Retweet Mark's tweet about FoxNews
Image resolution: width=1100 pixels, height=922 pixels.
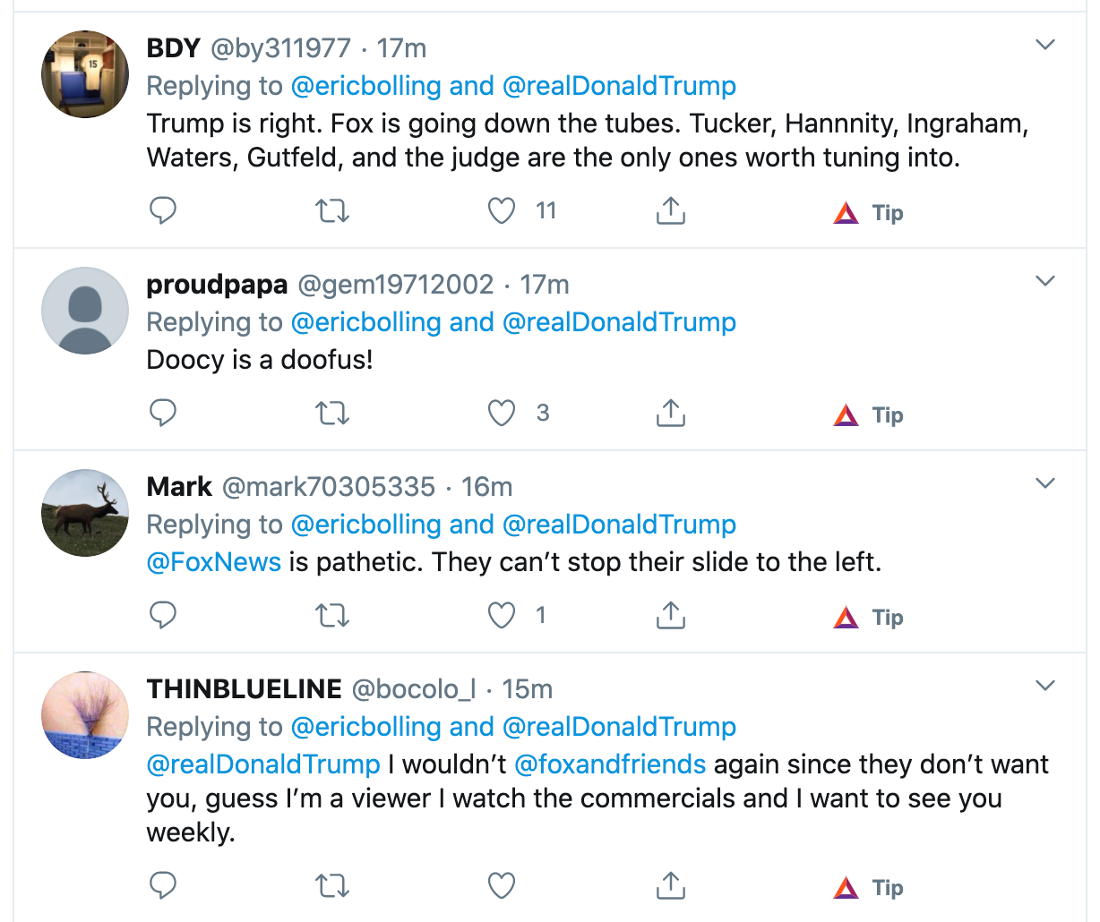point(332,616)
